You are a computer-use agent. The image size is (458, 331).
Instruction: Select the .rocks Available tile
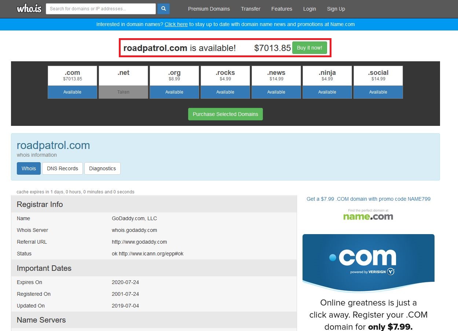point(225,82)
